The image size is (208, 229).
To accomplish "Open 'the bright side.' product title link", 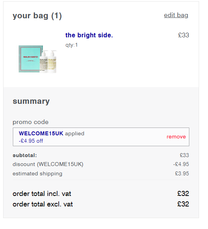I will pyautogui.click(x=89, y=35).
